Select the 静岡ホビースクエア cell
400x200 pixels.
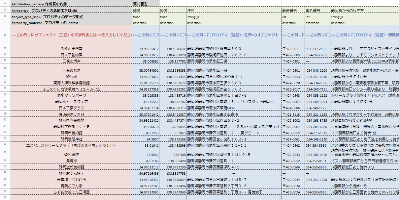point(71,102)
